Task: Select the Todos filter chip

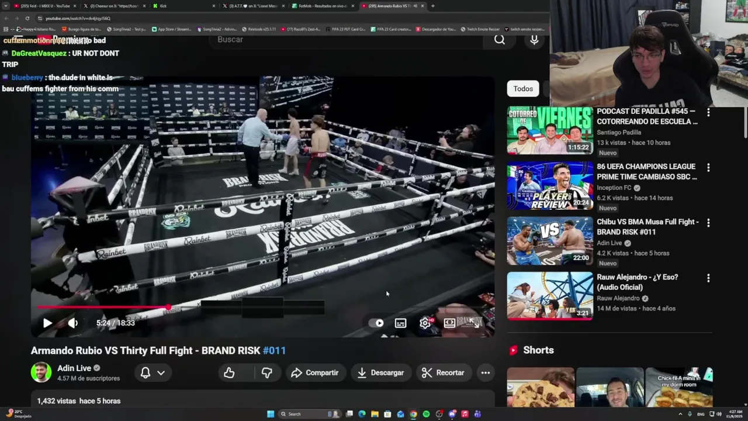Action: [523, 89]
